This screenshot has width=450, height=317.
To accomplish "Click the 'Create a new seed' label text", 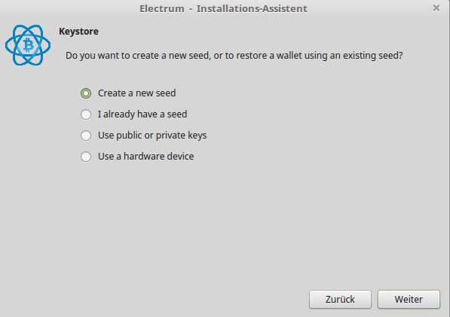I will [x=136, y=93].
